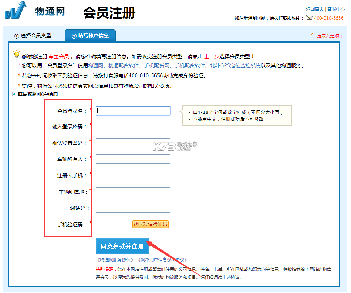Click the 邀请码 input field
The width and height of the screenshot is (351, 293).
(133, 208)
